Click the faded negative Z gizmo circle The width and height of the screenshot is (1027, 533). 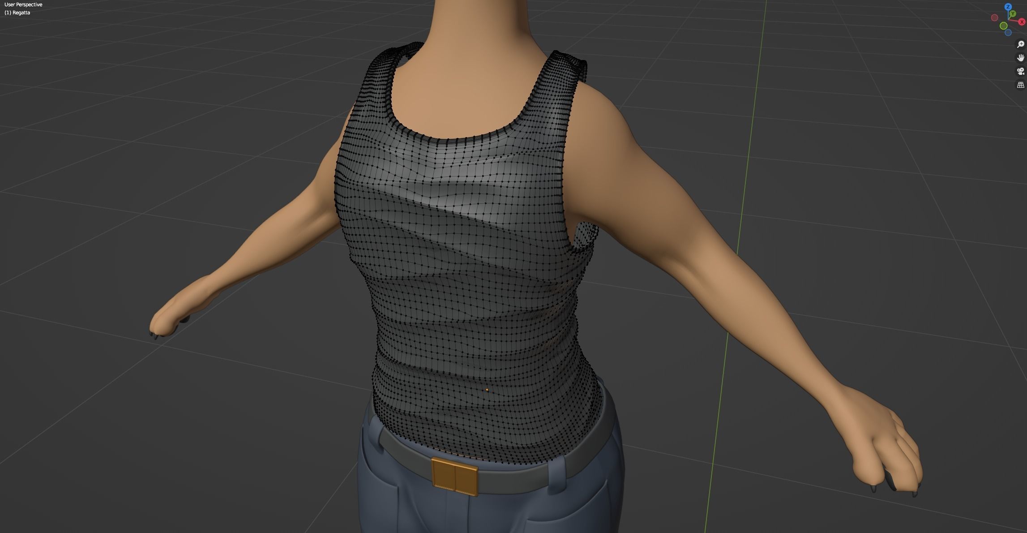pyautogui.click(x=1008, y=32)
